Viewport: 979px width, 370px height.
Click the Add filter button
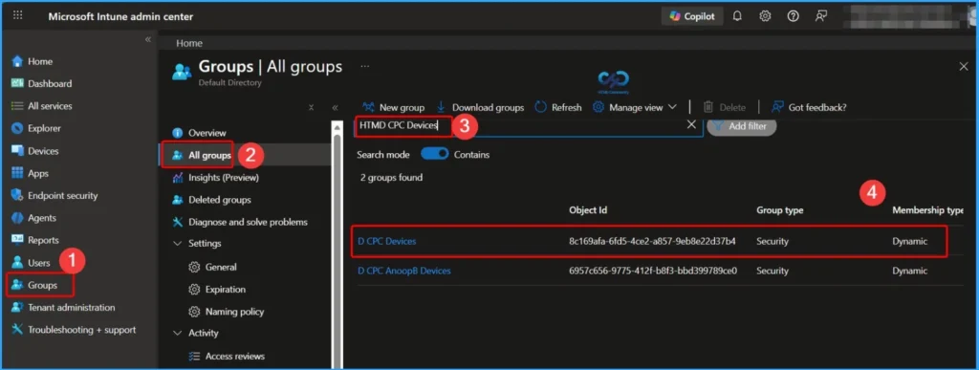click(741, 126)
